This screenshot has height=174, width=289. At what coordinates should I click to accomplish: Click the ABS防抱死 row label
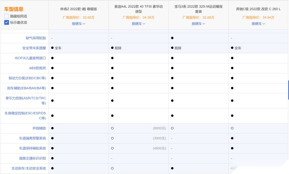[x=37, y=68]
